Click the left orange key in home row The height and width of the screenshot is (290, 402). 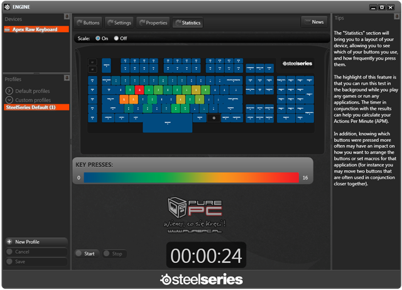[124, 99]
